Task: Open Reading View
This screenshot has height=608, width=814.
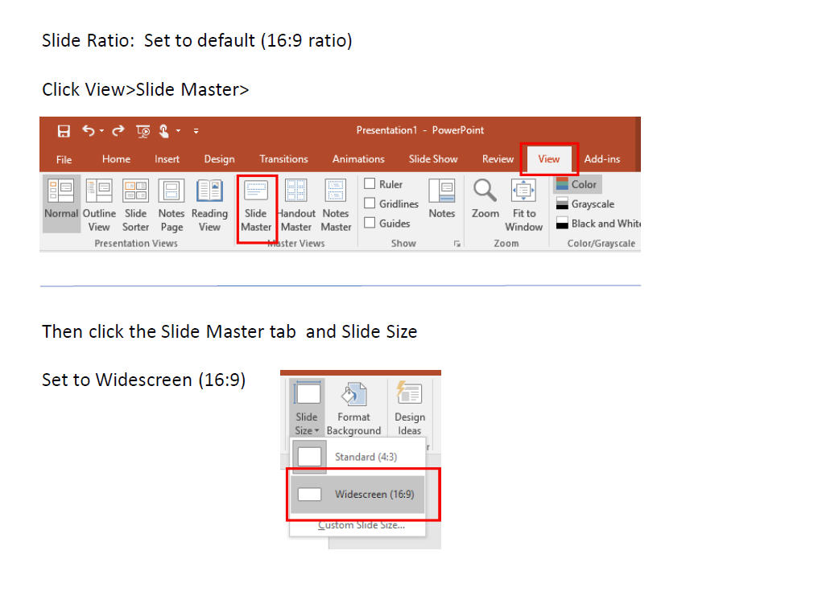Action: click(x=209, y=205)
